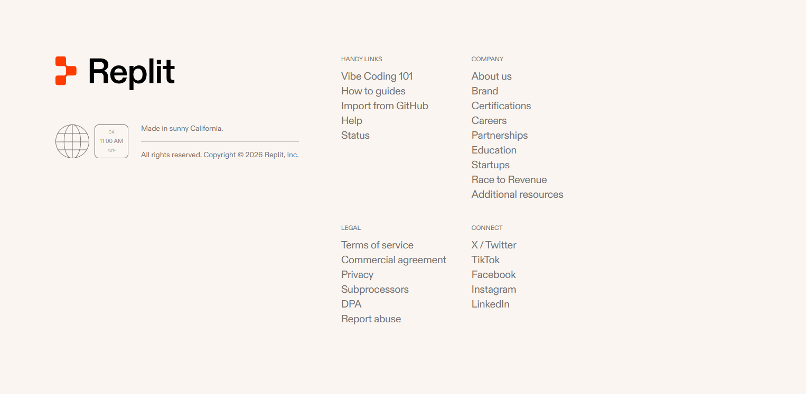The image size is (806, 394).
Task: Open Commercial agreement link
Action: tap(393, 260)
